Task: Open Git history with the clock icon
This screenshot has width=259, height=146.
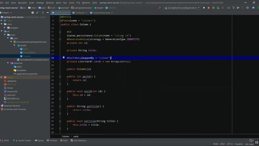Action: click(x=247, y=8)
